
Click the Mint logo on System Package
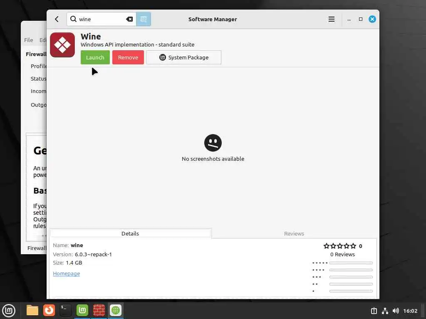pyautogui.click(x=163, y=57)
